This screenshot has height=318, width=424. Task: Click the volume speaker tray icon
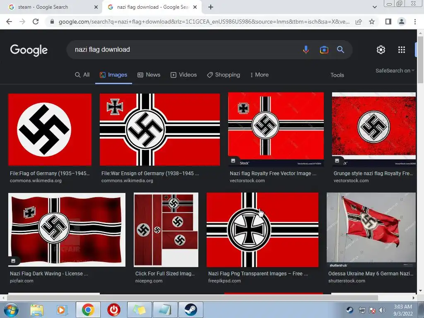pos(382,310)
